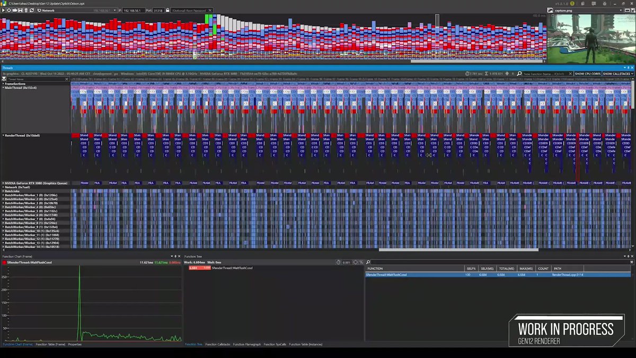This screenshot has height=358, width=636.
Task: Select the Function Chart (Frame) tab
Action: (17, 344)
